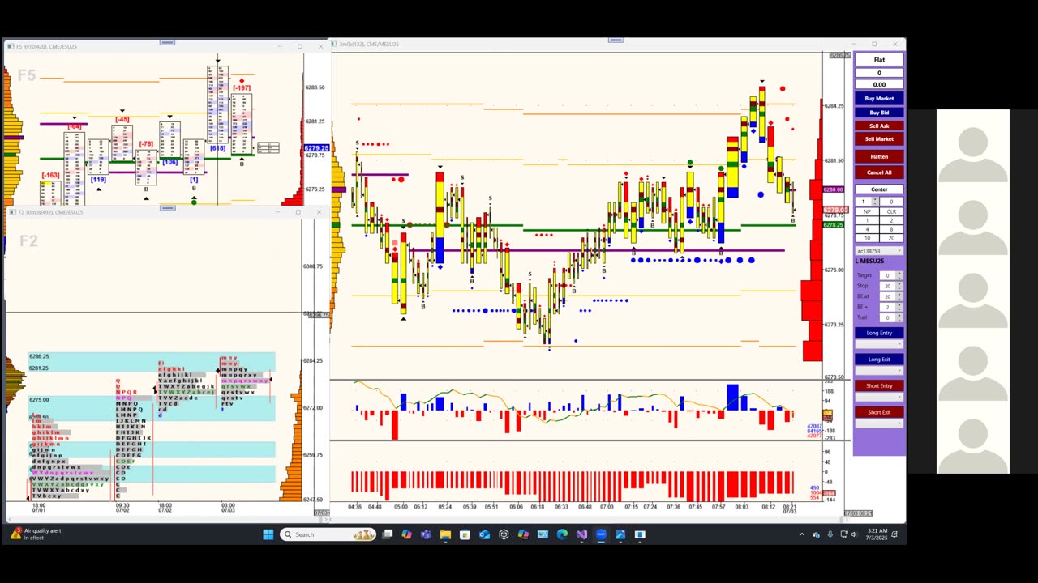Increase the BE at value stepper
This screenshot has width=1038, height=583.
point(899,294)
